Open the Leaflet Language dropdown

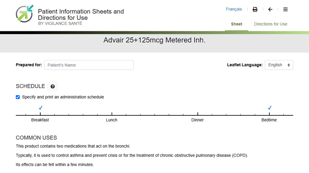coord(279,65)
